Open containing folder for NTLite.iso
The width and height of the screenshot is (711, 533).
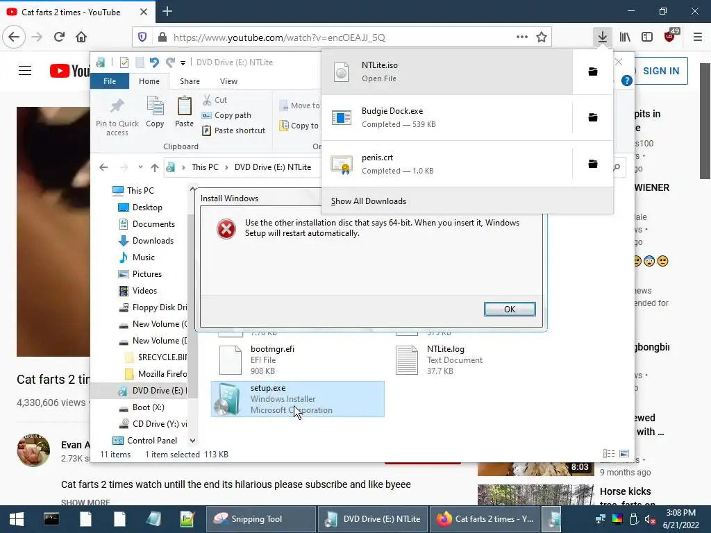593,71
